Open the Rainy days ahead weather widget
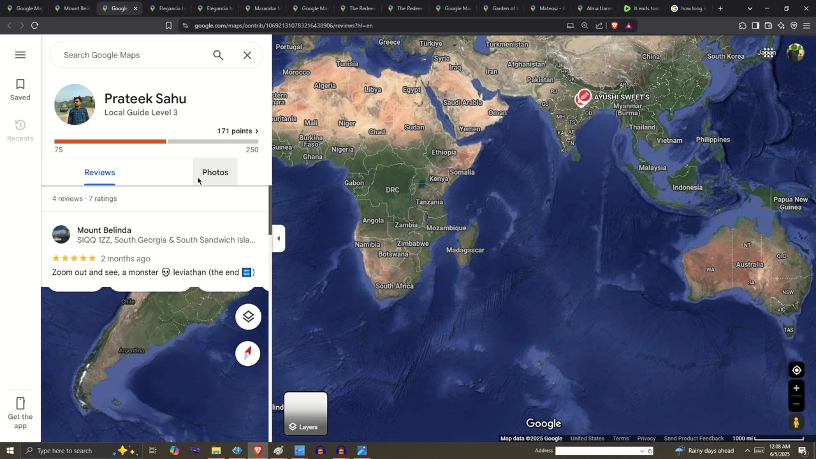816x459 pixels. [704, 451]
